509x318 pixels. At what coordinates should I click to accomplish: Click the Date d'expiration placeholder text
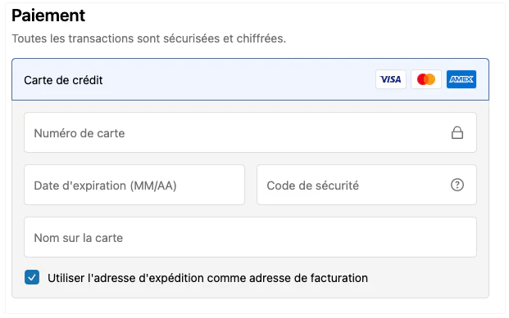(x=105, y=186)
